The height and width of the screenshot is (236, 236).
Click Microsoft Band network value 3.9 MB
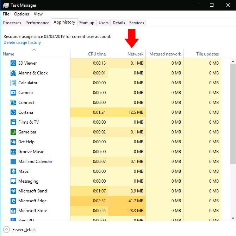pos(137,191)
